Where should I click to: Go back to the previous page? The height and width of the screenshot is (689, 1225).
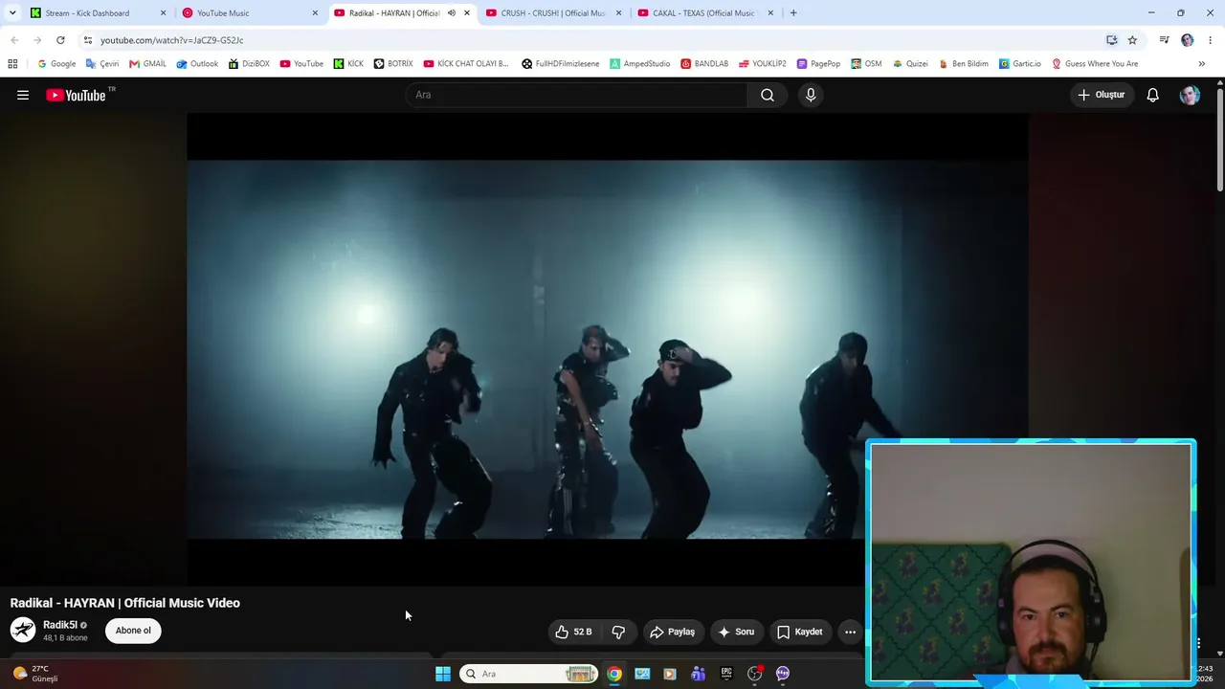[x=14, y=40]
